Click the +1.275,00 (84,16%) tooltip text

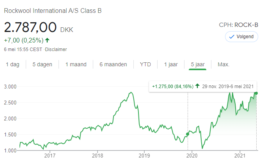173,87
